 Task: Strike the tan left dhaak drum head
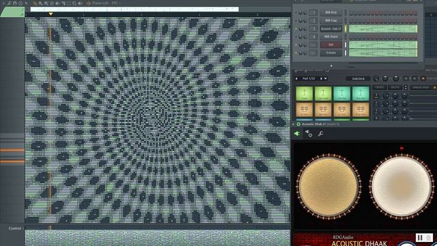[x=328, y=187]
